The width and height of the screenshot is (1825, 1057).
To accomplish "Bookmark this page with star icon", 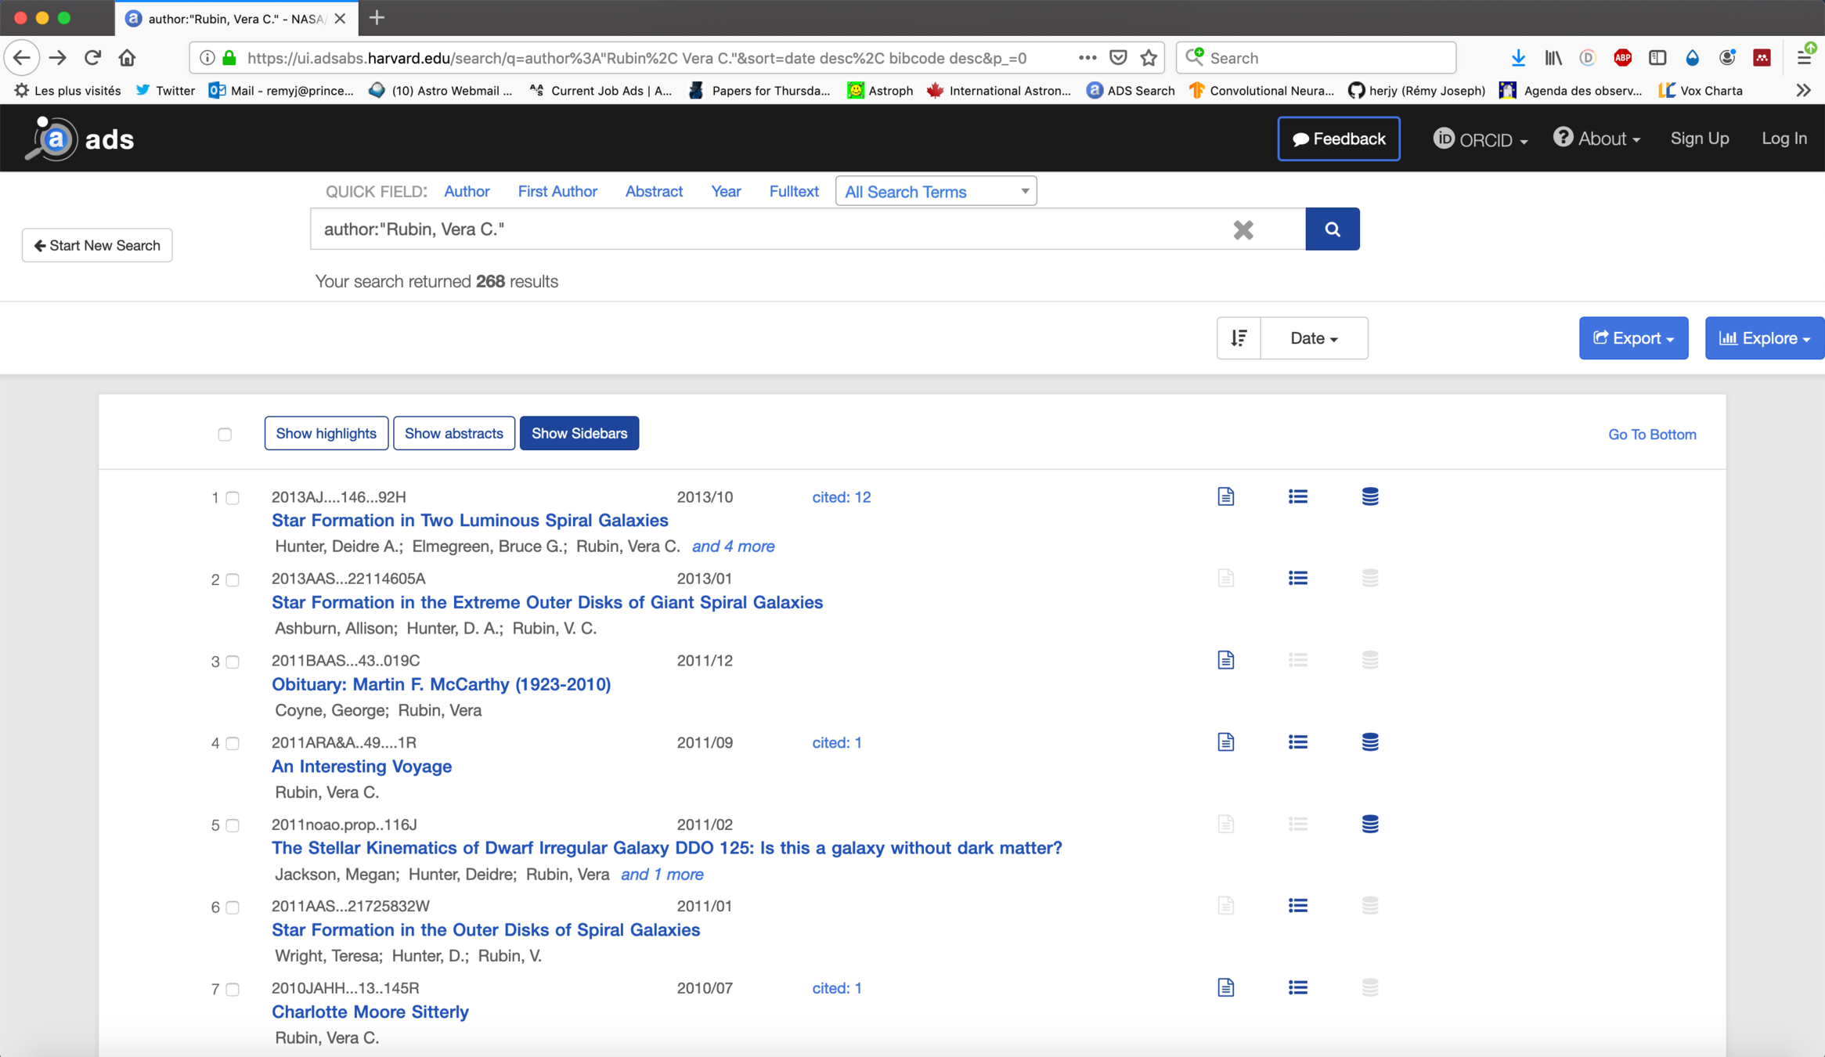I will pyautogui.click(x=1149, y=58).
